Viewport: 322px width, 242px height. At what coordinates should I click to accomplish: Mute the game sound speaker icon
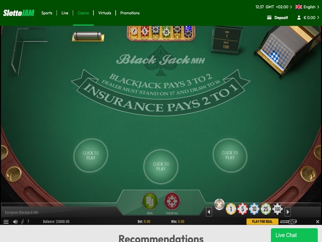pos(16,222)
